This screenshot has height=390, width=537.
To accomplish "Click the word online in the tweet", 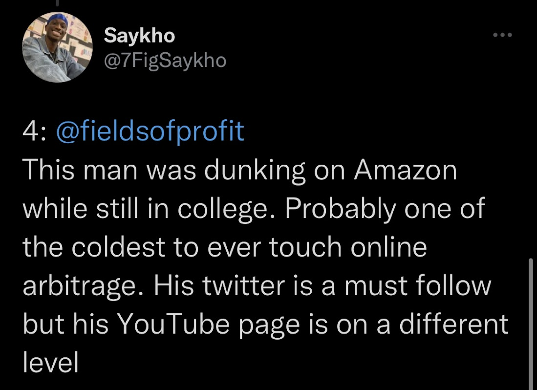I will click(389, 247).
